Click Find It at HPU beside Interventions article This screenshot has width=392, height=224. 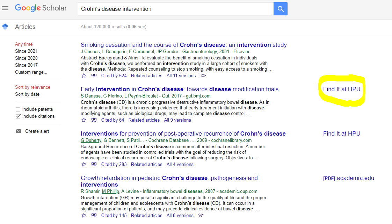pyautogui.click(x=342, y=133)
